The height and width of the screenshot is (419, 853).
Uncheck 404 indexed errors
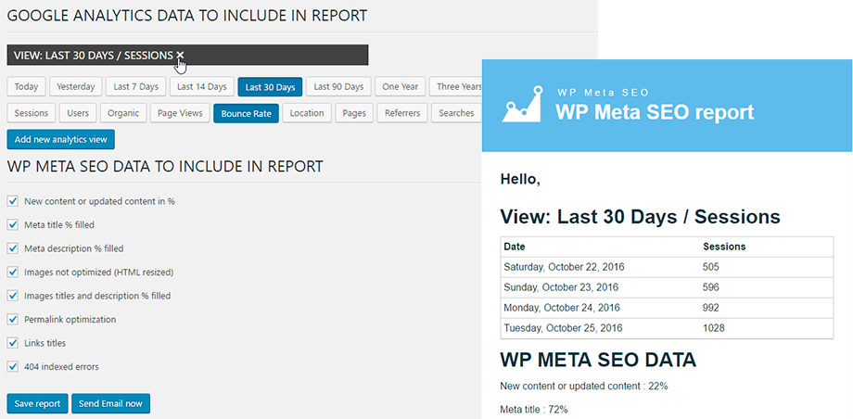(x=13, y=367)
